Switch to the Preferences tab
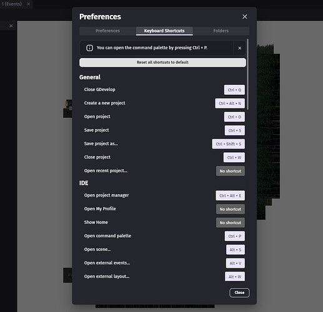The image size is (323, 312). [x=107, y=31]
